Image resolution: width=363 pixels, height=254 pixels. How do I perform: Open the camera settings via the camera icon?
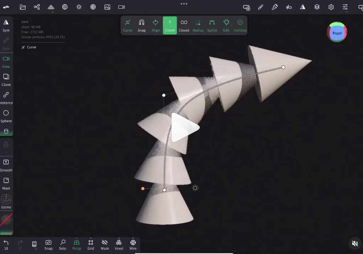pos(121,7)
